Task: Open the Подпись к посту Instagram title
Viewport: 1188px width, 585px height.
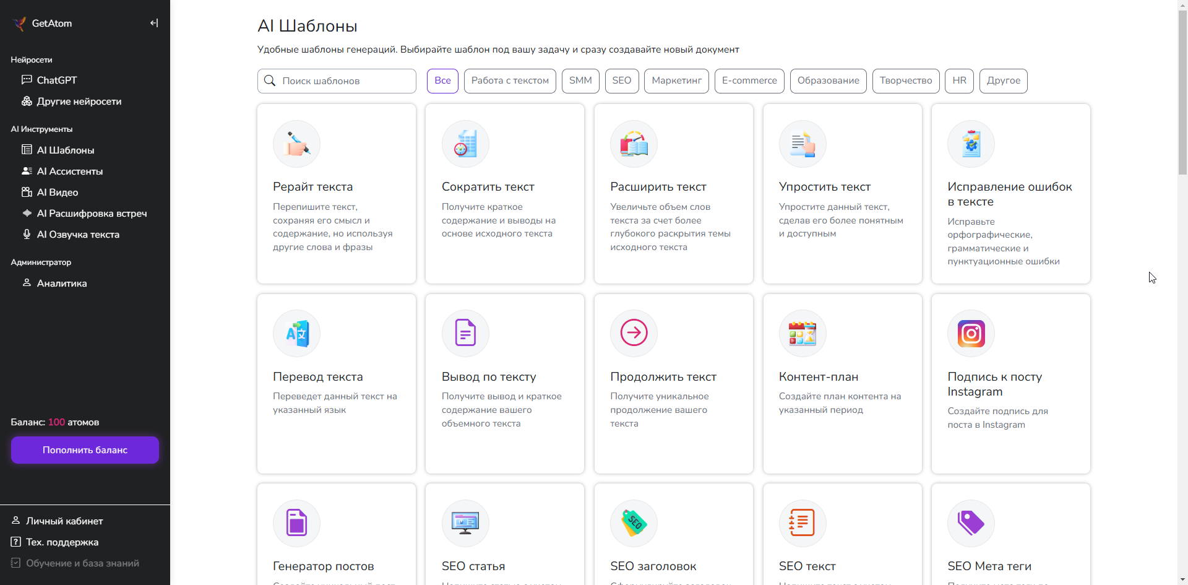Action: [994, 384]
